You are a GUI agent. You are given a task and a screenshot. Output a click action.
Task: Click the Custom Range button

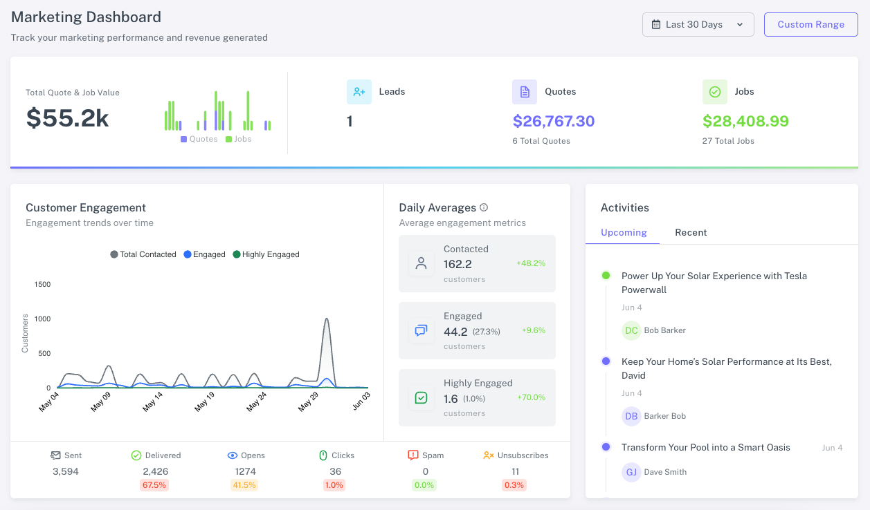810,24
